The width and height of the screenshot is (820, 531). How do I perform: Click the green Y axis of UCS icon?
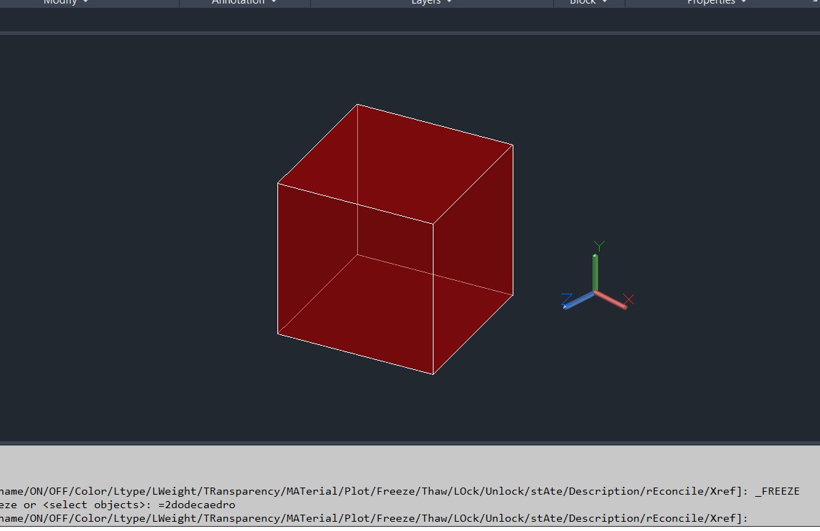(595, 271)
